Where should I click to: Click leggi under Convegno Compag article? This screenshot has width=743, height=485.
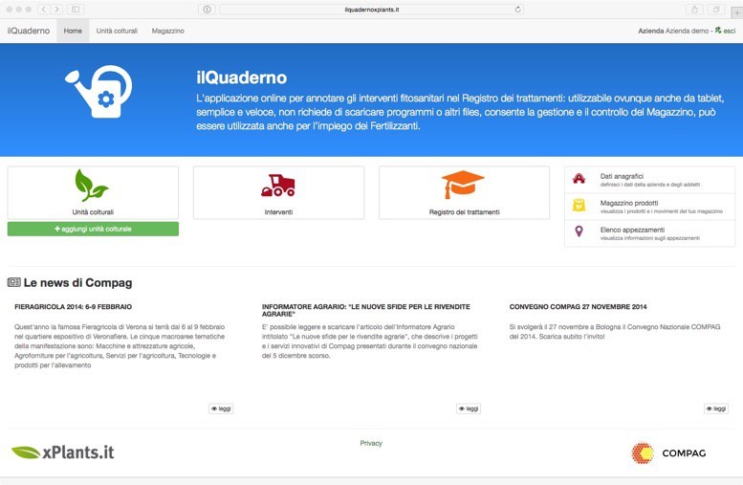pos(716,408)
